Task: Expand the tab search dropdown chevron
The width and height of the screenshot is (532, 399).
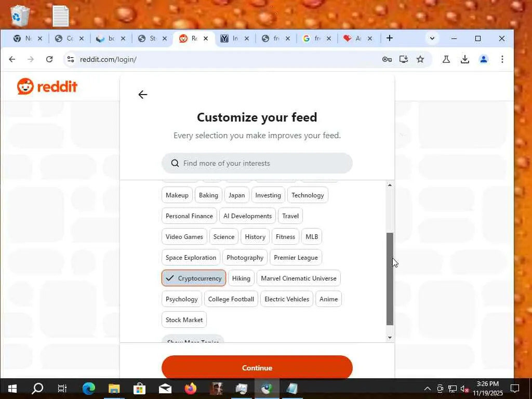Action: [432, 38]
